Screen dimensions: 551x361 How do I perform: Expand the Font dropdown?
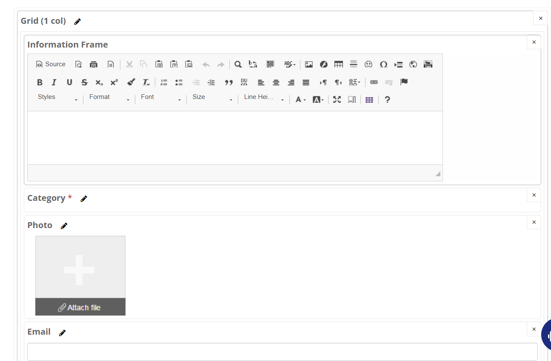(161, 98)
